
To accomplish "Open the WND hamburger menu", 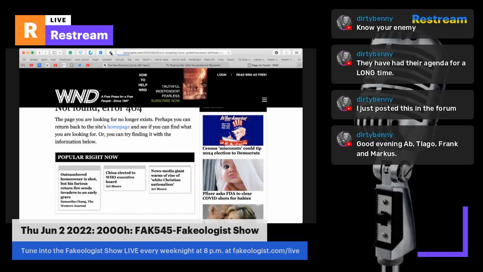I will [x=264, y=100].
